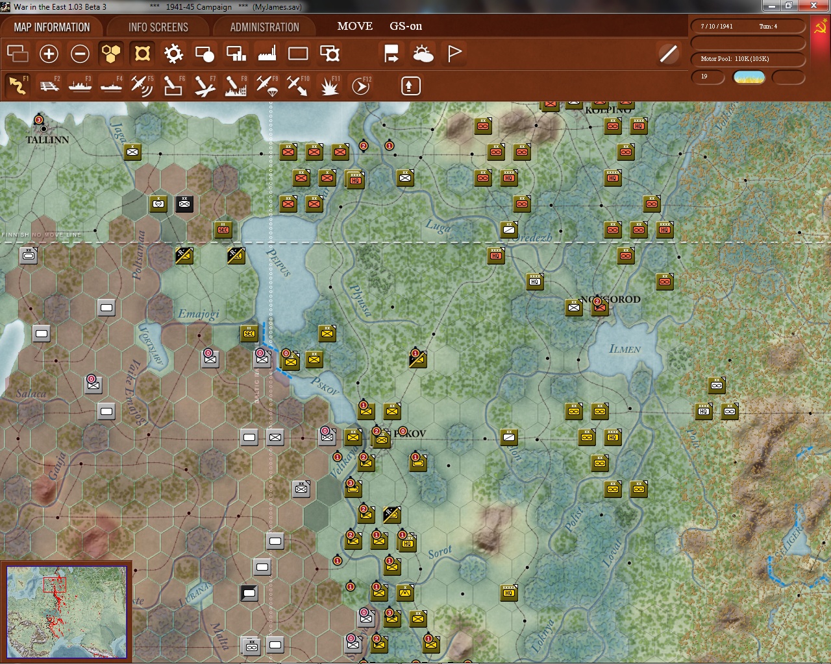Viewport: 831px width, 664px height.
Task: Click the FINNISH NO MOVE LINE label
Action: pos(42,235)
